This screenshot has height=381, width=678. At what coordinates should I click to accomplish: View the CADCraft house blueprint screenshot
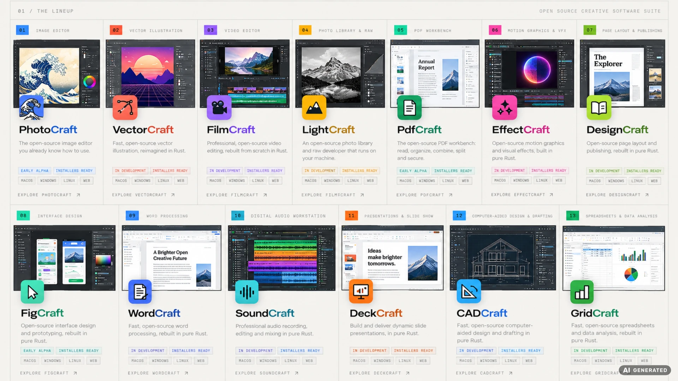(x=503, y=258)
